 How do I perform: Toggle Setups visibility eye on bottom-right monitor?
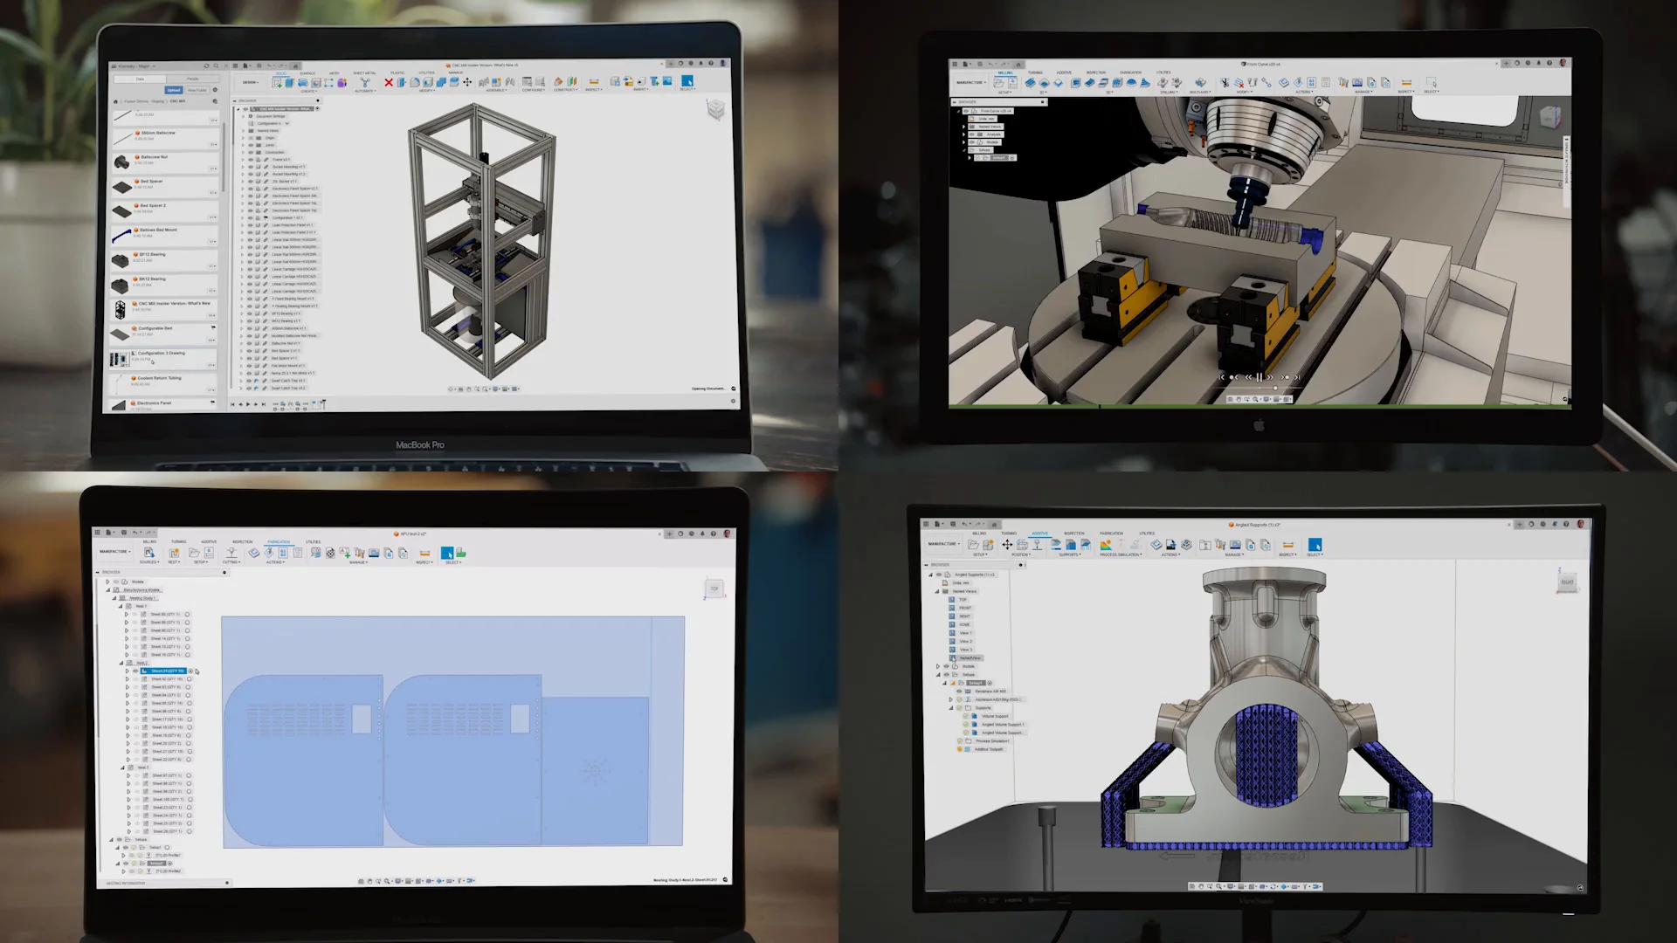click(947, 674)
